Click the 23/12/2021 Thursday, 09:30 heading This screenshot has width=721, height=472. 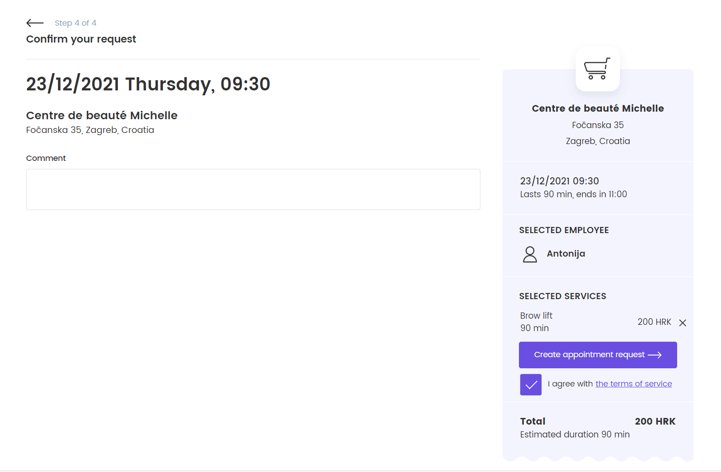tap(148, 84)
